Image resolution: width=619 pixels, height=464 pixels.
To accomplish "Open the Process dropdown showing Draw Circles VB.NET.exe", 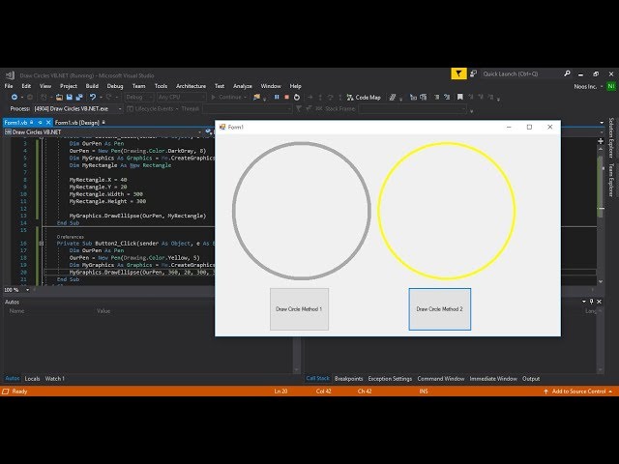I will pyautogui.click(x=77, y=109).
